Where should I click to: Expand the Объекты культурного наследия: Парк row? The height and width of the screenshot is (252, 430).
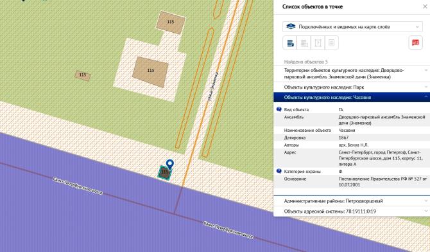pyautogui.click(x=352, y=87)
